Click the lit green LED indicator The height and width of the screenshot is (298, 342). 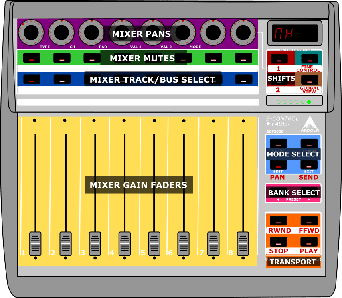pos(309,102)
